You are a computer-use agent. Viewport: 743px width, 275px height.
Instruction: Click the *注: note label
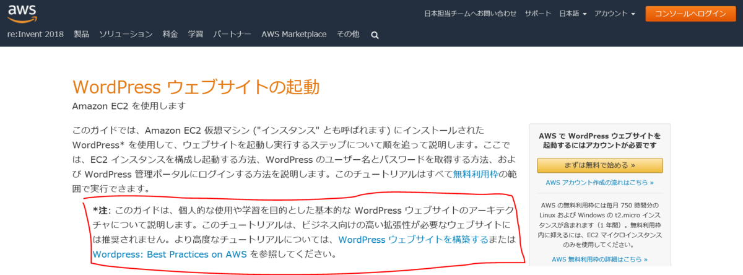[102, 210]
